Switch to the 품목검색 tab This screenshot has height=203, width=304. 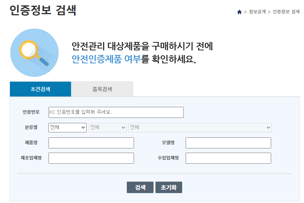tap(102, 89)
